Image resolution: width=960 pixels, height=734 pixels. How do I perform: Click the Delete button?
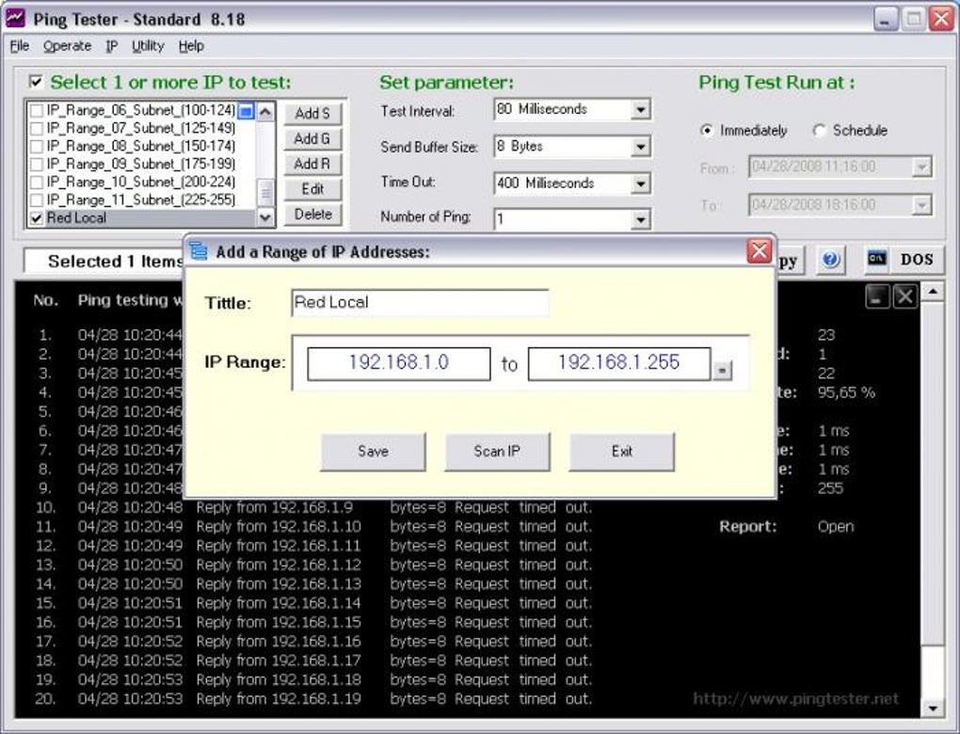[x=312, y=215]
